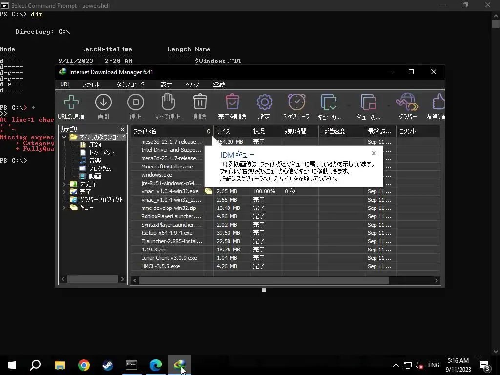Screen dimensions: 500x375
Task: Click queue icon in vmac_v1.0.4-win32.exe row
Action: (x=208, y=191)
